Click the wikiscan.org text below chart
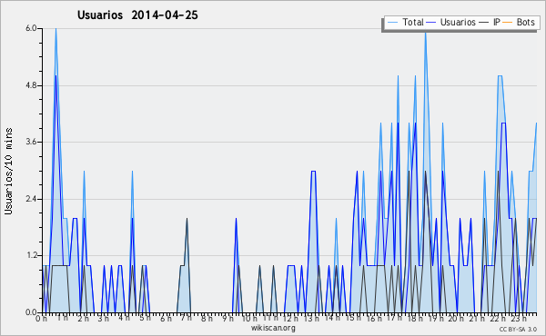The width and height of the screenshot is (546, 336). (273, 328)
